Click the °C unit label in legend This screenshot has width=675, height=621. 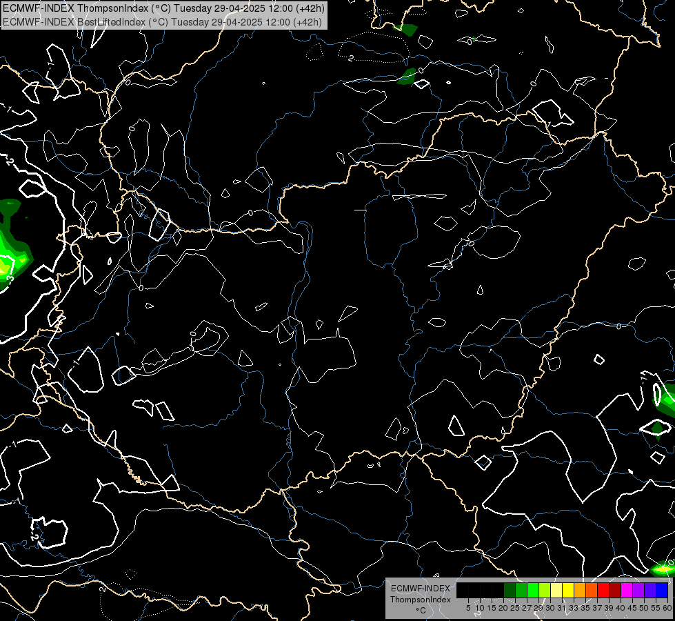(x=421, y=611)
